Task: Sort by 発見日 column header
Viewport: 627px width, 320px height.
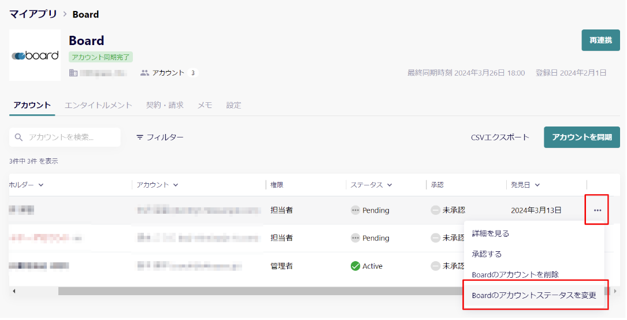Action: [x=525, y=185]
